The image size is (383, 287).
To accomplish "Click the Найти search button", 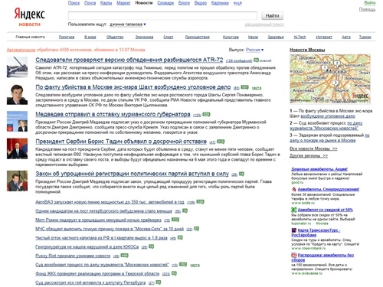I will tap(272, 16).
